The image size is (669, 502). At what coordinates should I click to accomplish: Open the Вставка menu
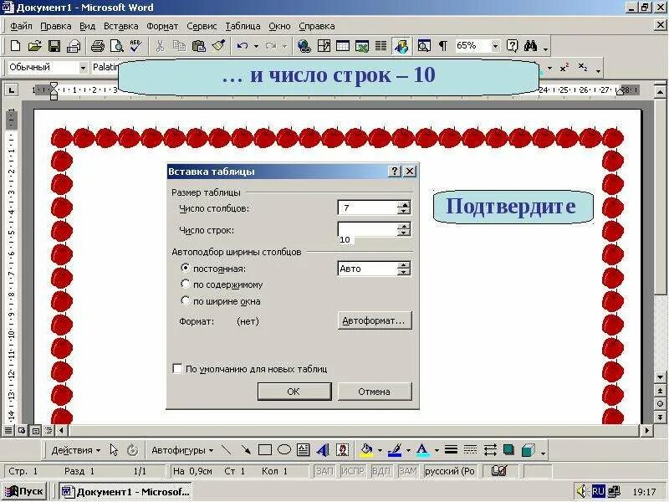coord(120,26)
